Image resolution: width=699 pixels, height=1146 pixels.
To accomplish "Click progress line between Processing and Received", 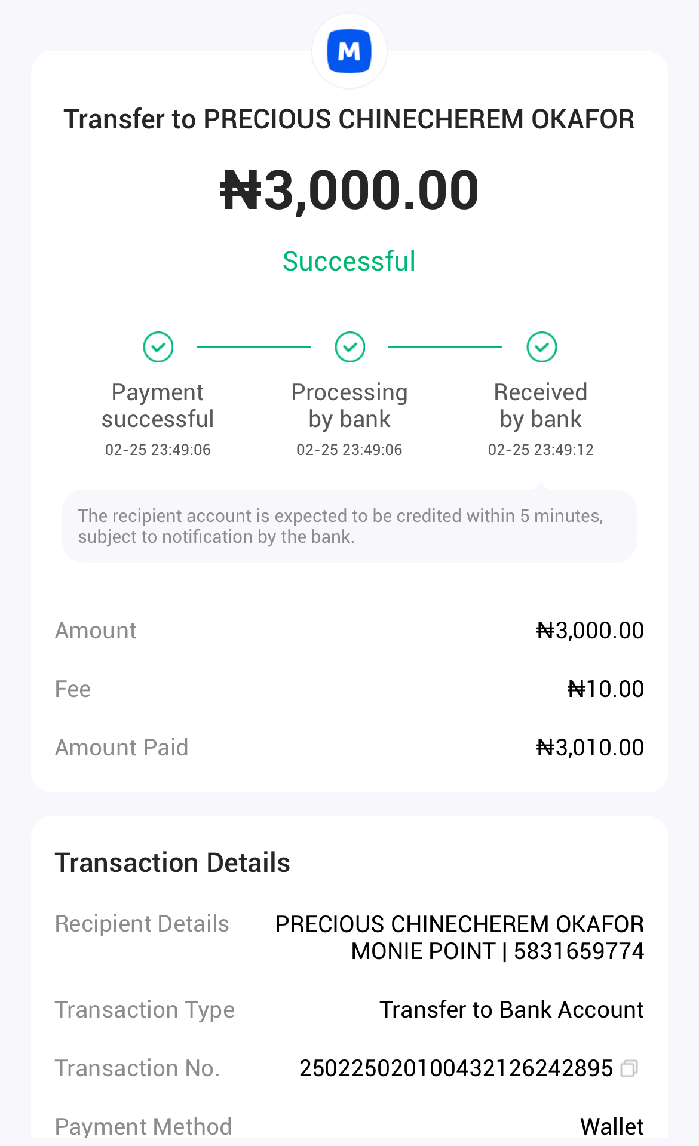I will (x=445, y=346).
